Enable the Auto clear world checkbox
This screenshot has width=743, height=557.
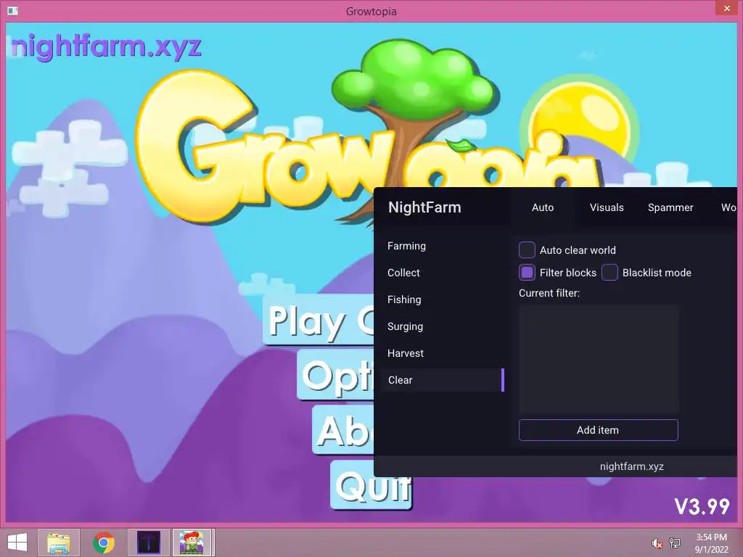coord(527,250)
